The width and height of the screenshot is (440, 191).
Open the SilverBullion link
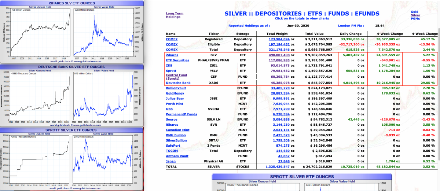[176, 140]
